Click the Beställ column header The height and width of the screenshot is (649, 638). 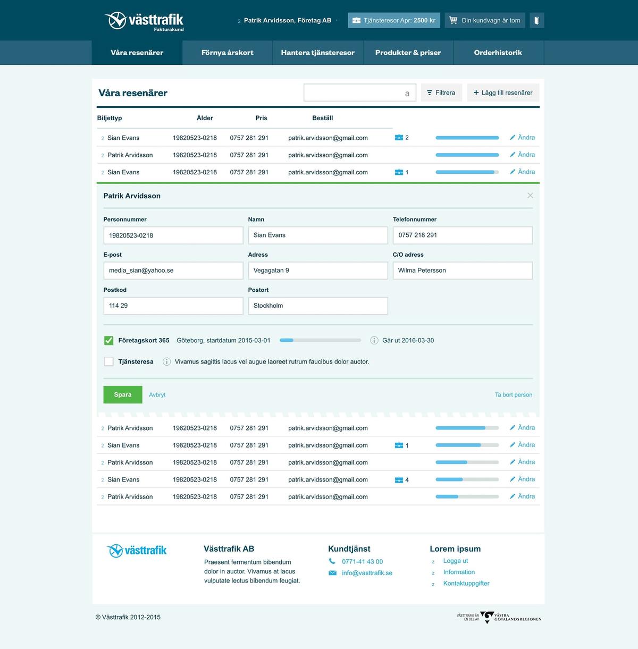[x=323, y=118]
